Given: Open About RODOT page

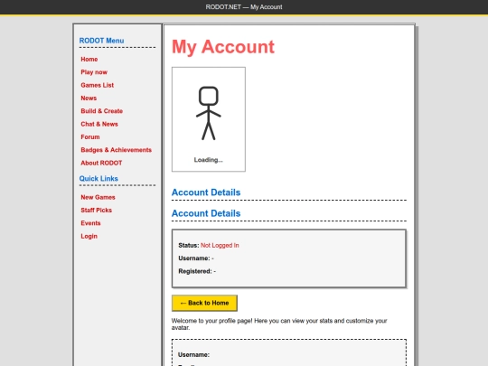Looking at the screenshot, I should (x=101, y=163).
